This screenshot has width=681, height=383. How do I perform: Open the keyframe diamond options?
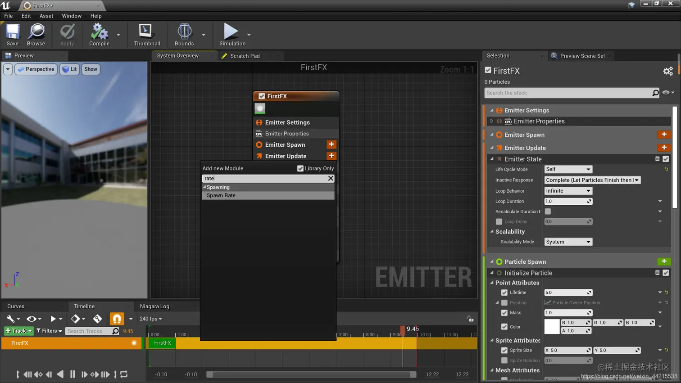coord(77,319)
